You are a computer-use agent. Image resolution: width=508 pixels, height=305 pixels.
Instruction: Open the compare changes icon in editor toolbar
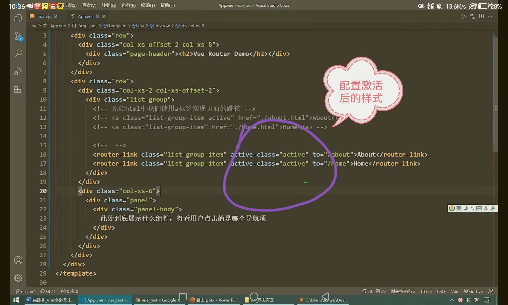tap(472, 16)
